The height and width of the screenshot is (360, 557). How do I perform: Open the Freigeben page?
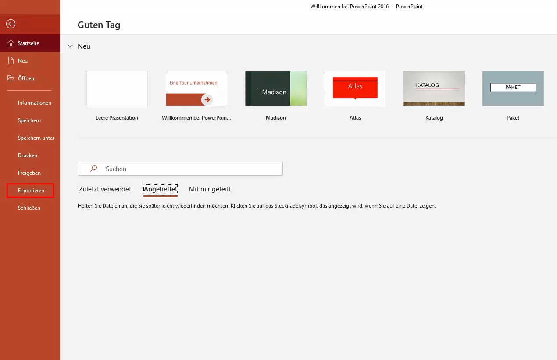(x=30, y=173)
